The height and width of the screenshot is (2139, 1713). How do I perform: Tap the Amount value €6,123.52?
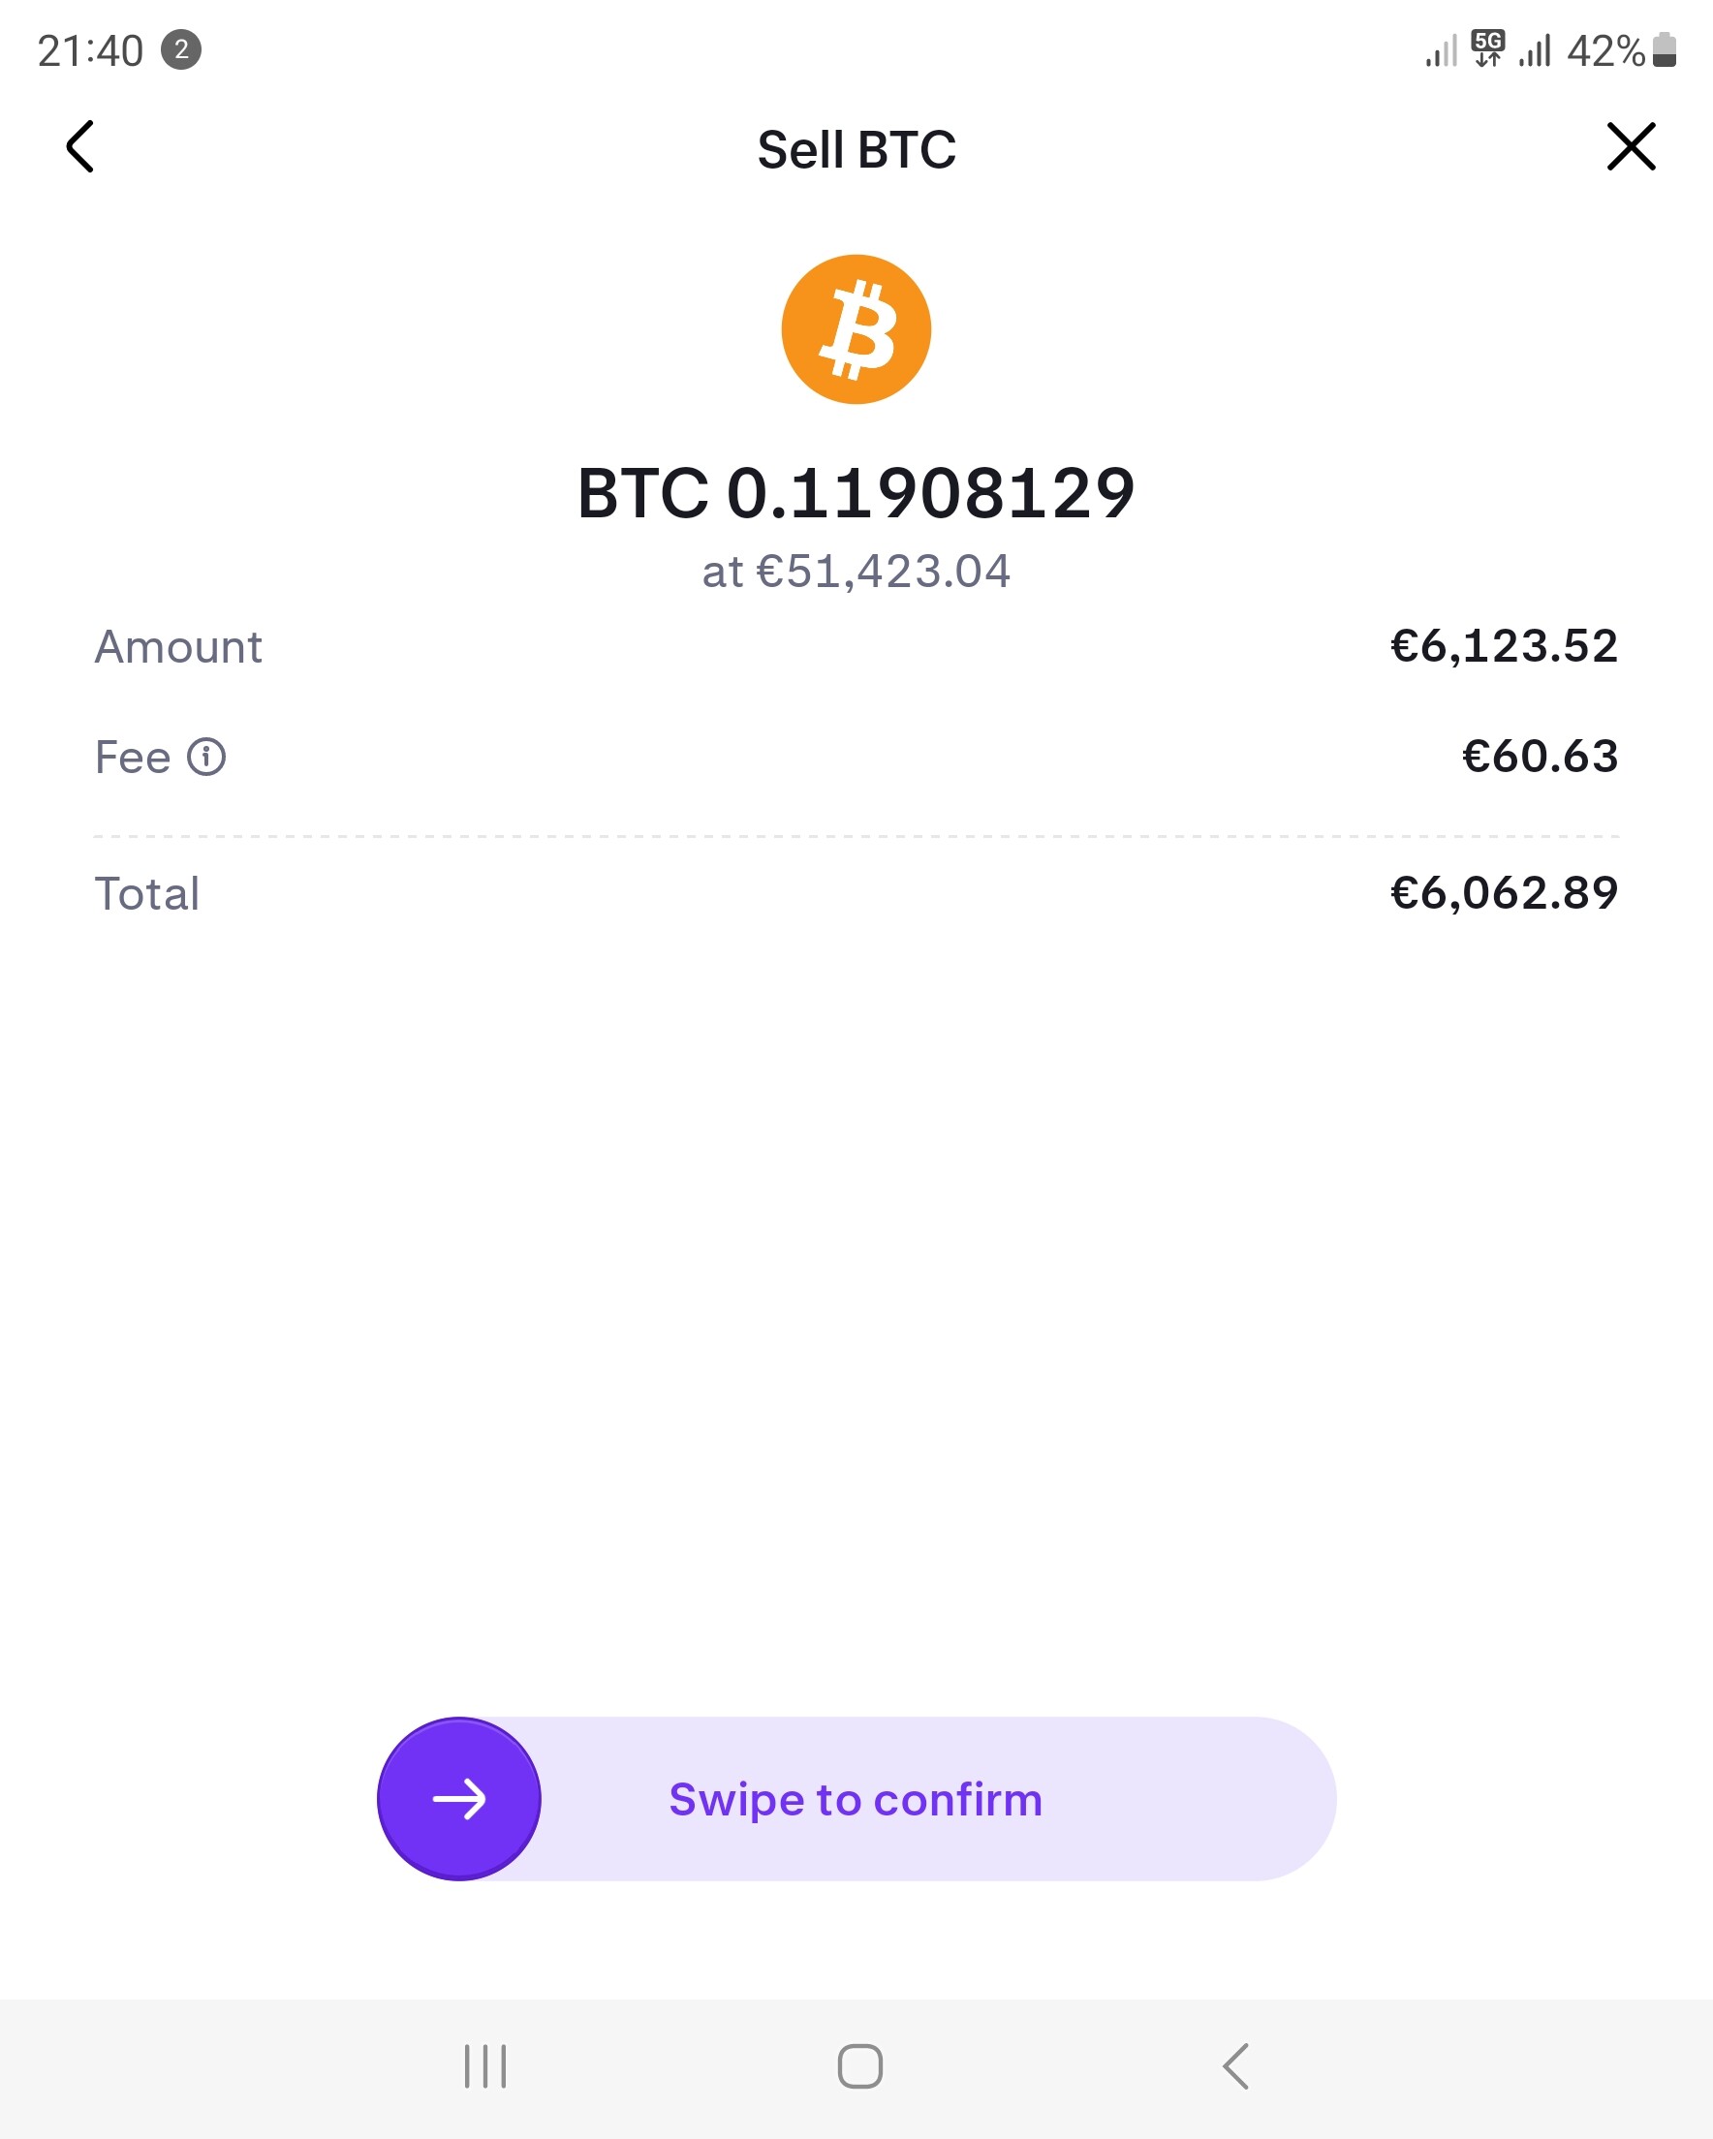(1505, 647)
